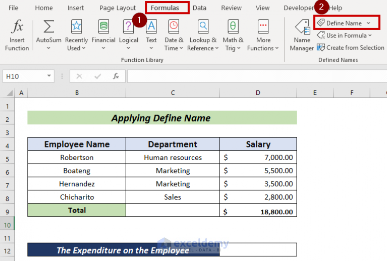Click the Employee Name header cell
The width and height of the screenshot is (387, 261).
77,144
